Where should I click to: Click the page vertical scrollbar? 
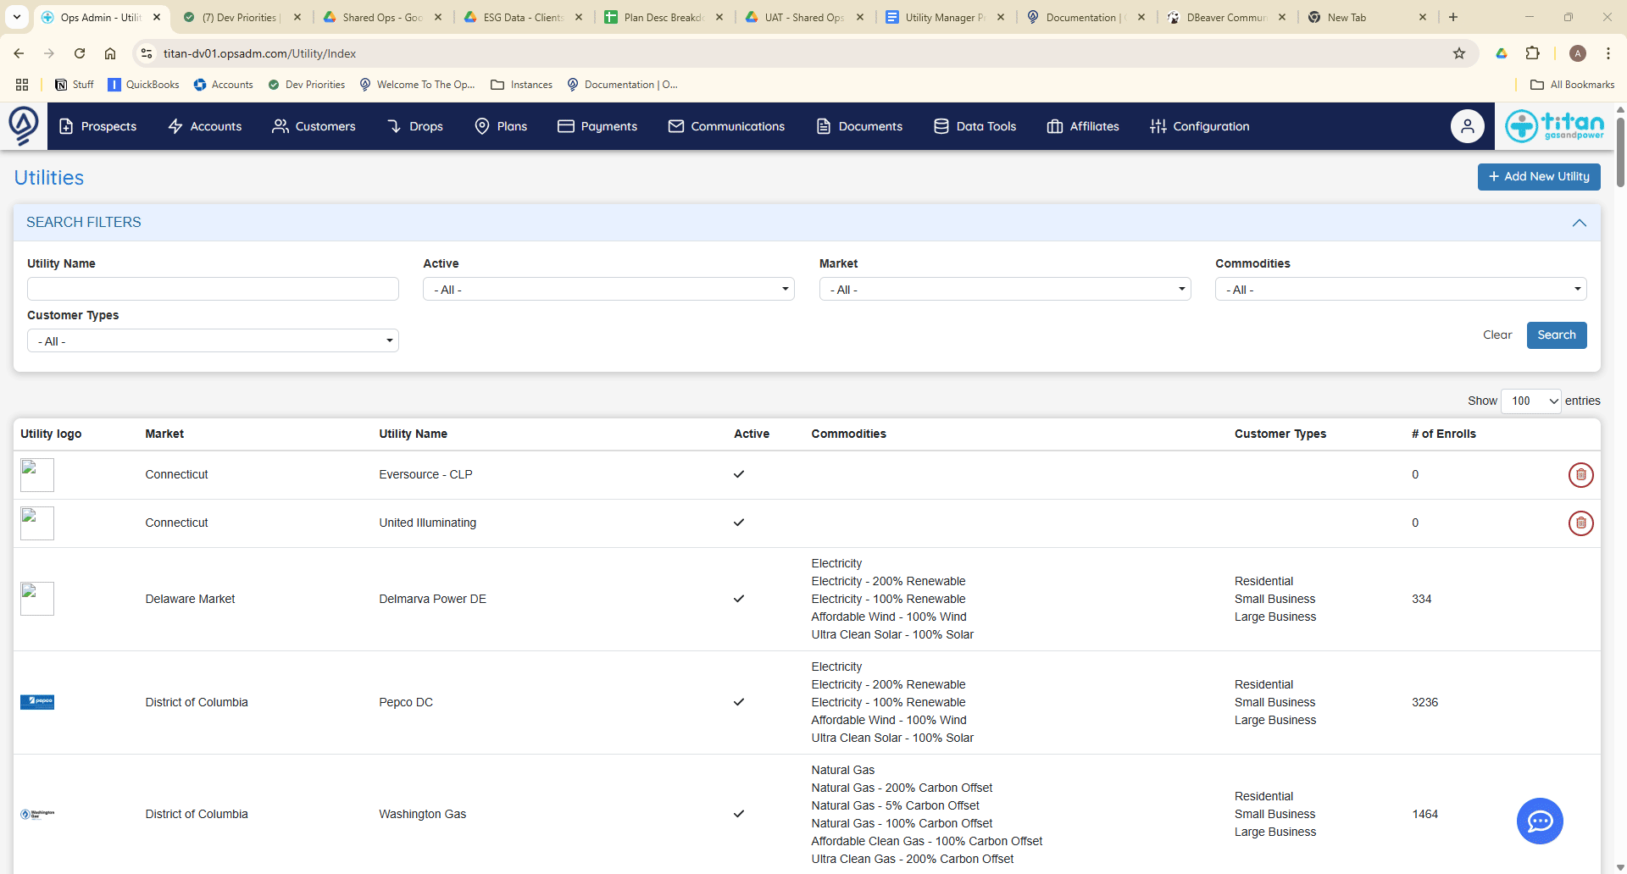(x=1620, y=152)
